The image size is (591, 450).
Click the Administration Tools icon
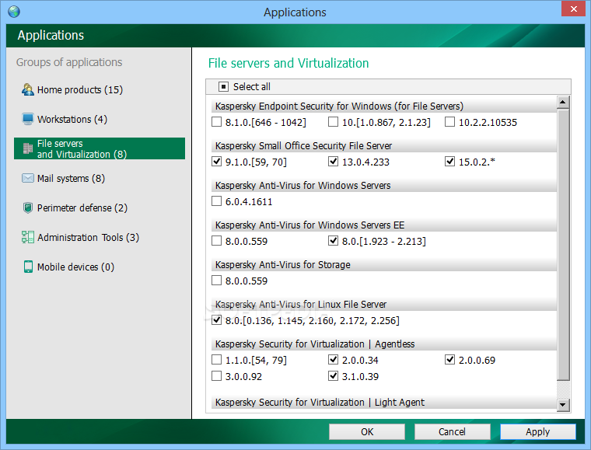(x=27, y=237)
